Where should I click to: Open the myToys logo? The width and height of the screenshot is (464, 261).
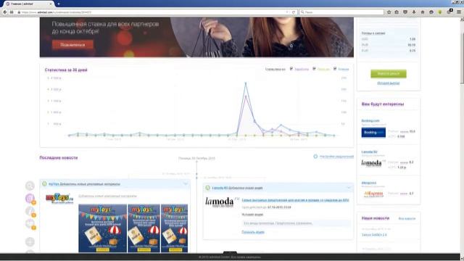tap(59, 198)
